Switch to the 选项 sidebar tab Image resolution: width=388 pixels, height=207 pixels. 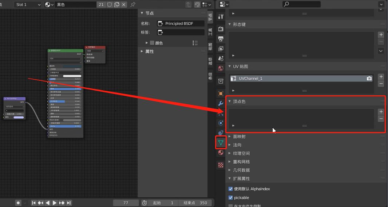point(210,61)
